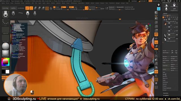
Task: Expand the Merge subsection
Action: 164,74
